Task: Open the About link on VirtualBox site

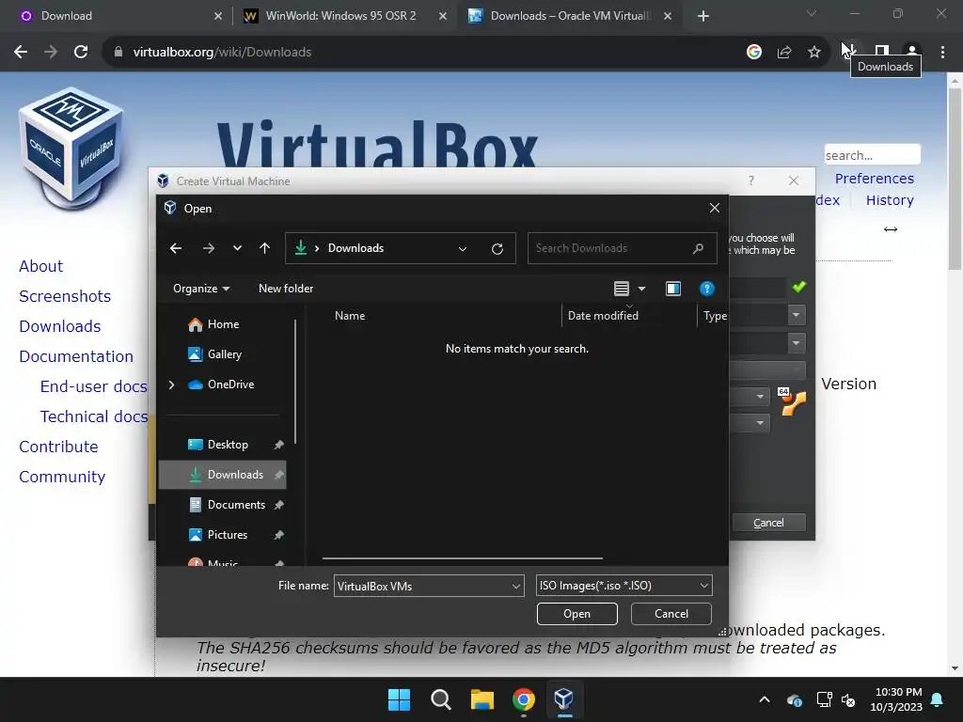Action: pos(40,266)
